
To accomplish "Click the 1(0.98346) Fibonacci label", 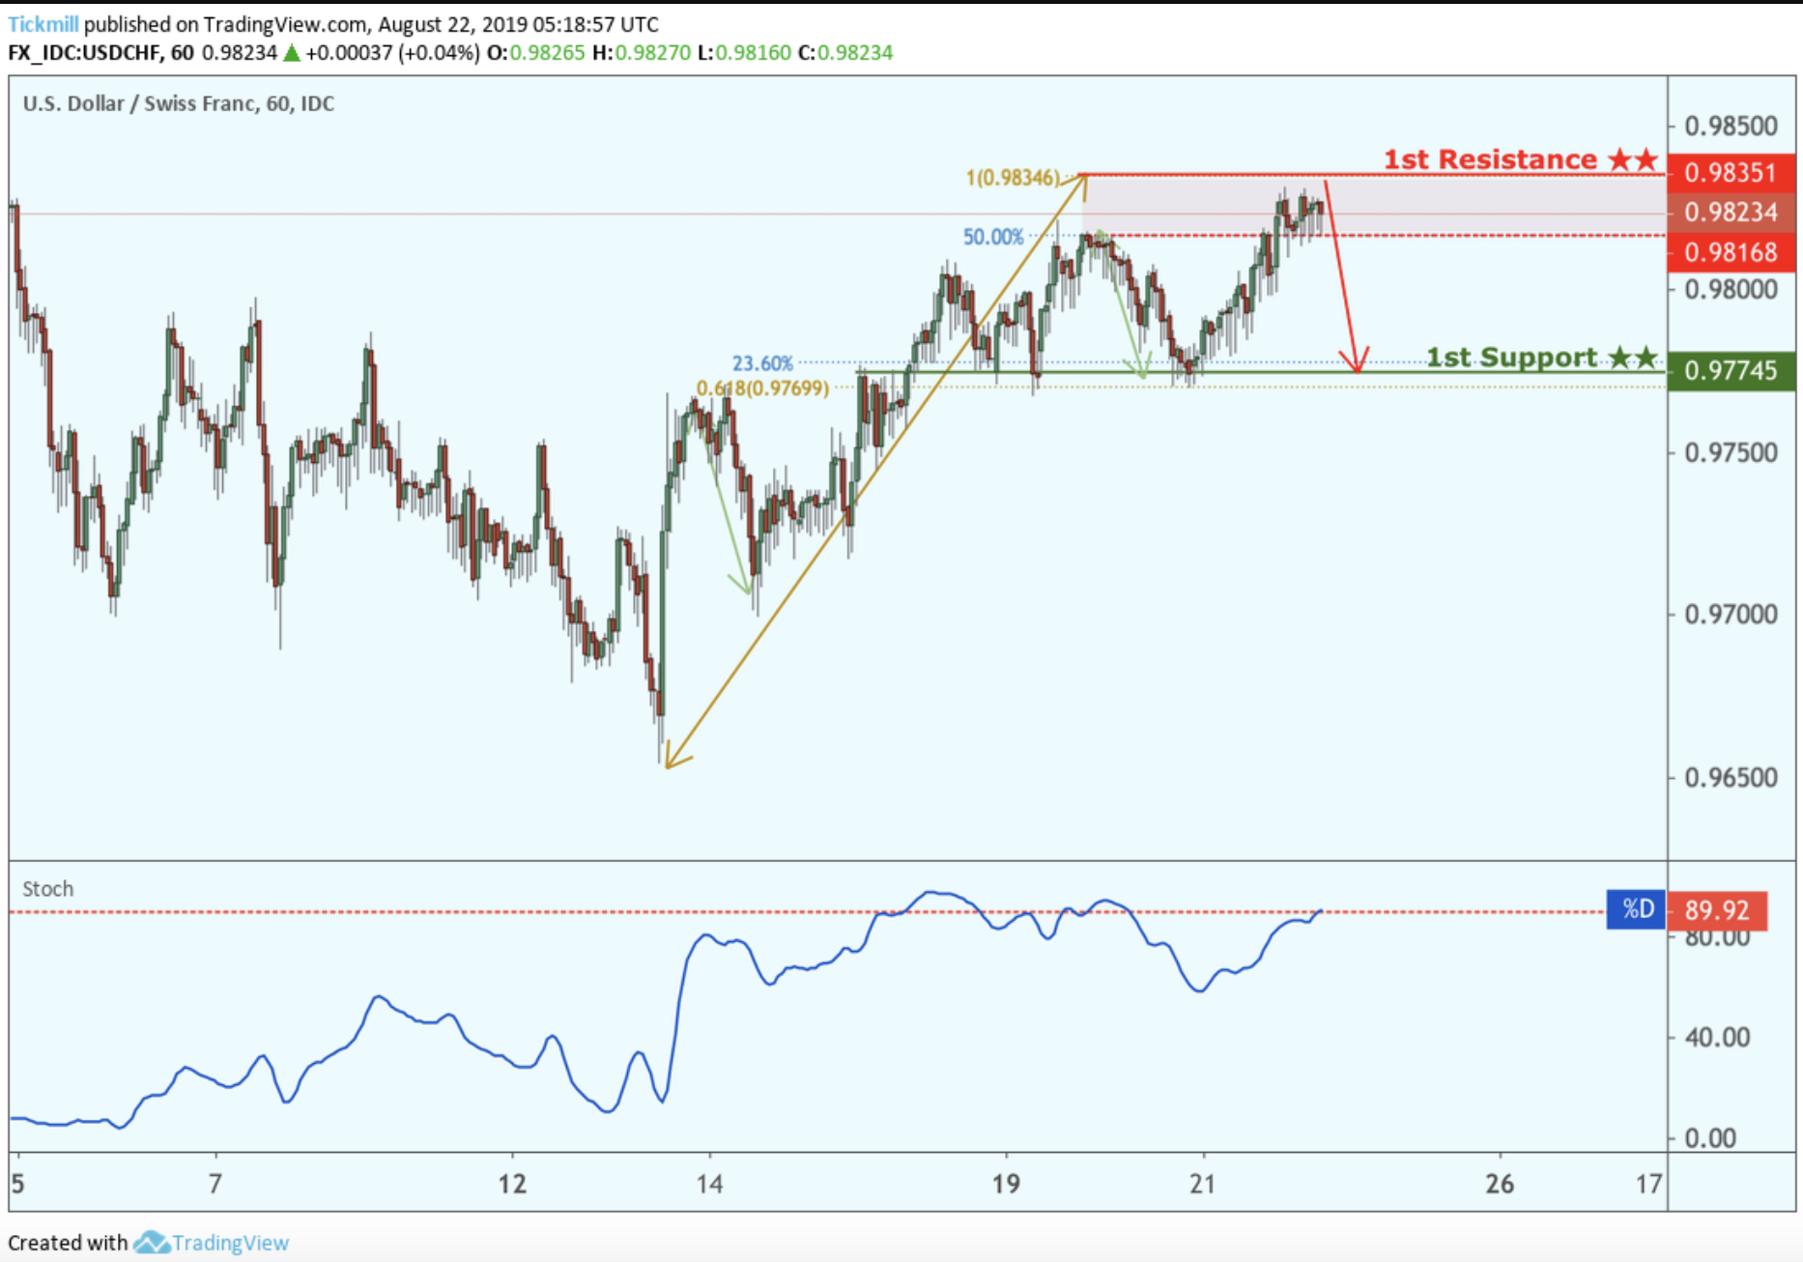I will click(1012, 178).
